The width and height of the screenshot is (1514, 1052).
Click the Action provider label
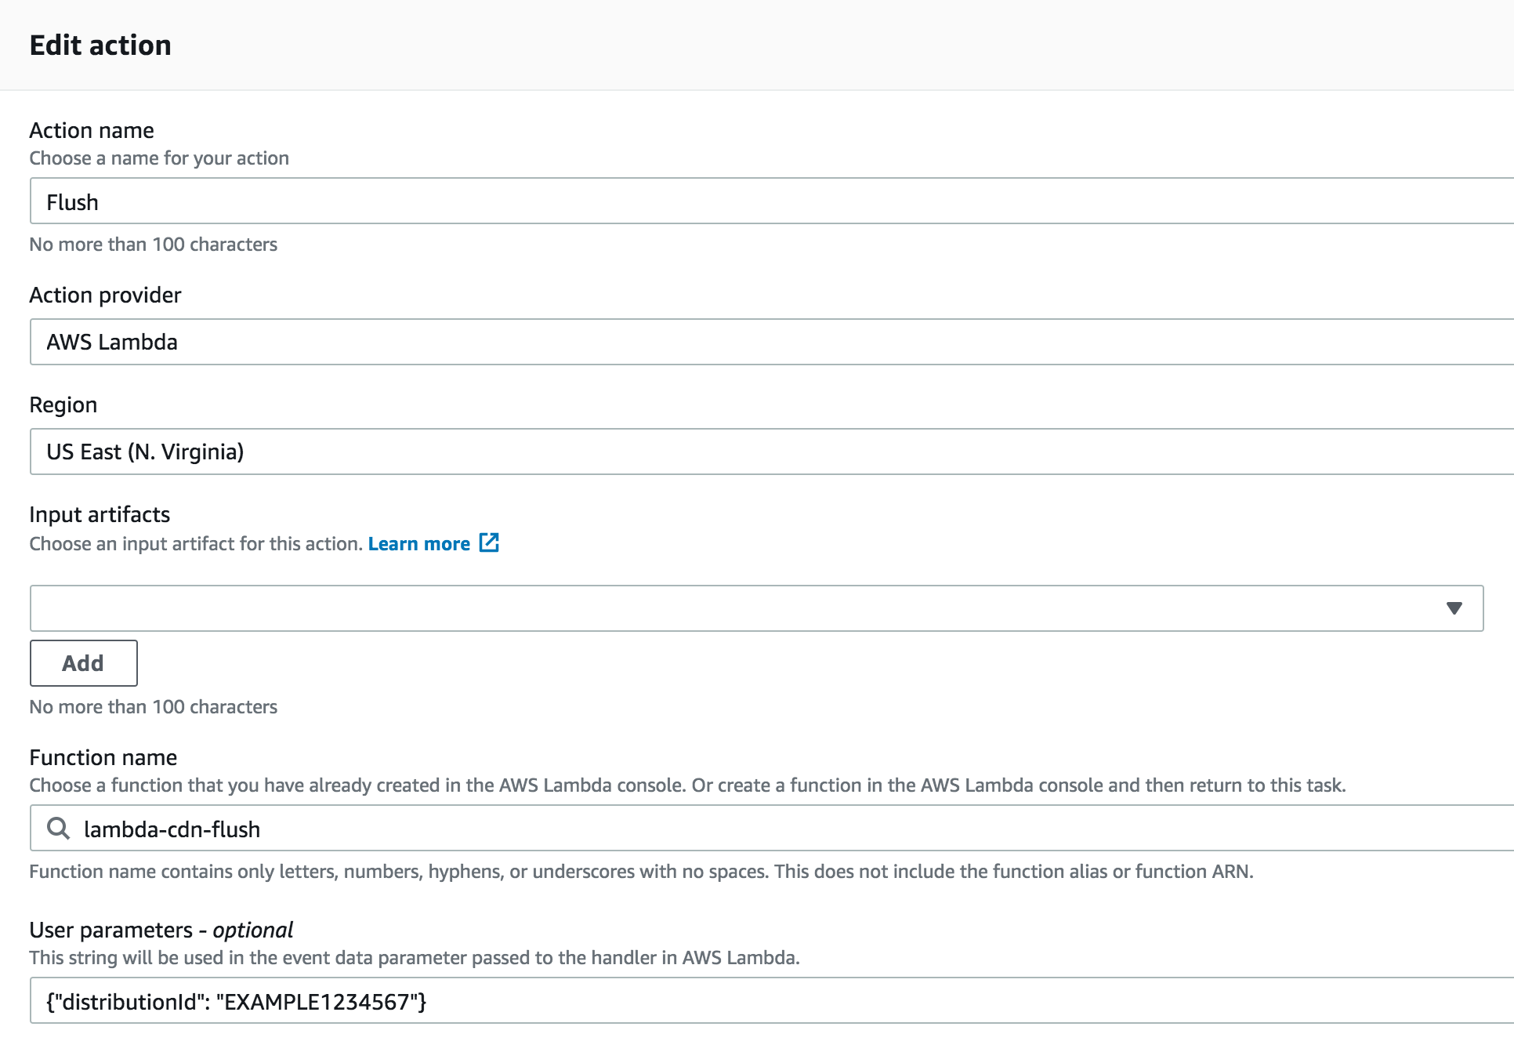[x=105, y=295]
